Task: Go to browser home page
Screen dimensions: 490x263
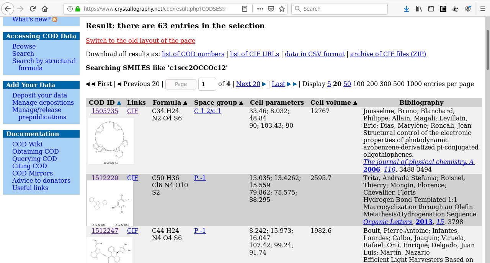Action: 45,9
